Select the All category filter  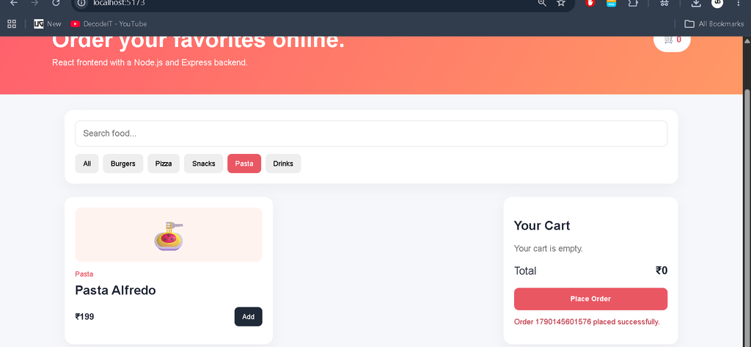pyautogui.click(x=87, y=164)
